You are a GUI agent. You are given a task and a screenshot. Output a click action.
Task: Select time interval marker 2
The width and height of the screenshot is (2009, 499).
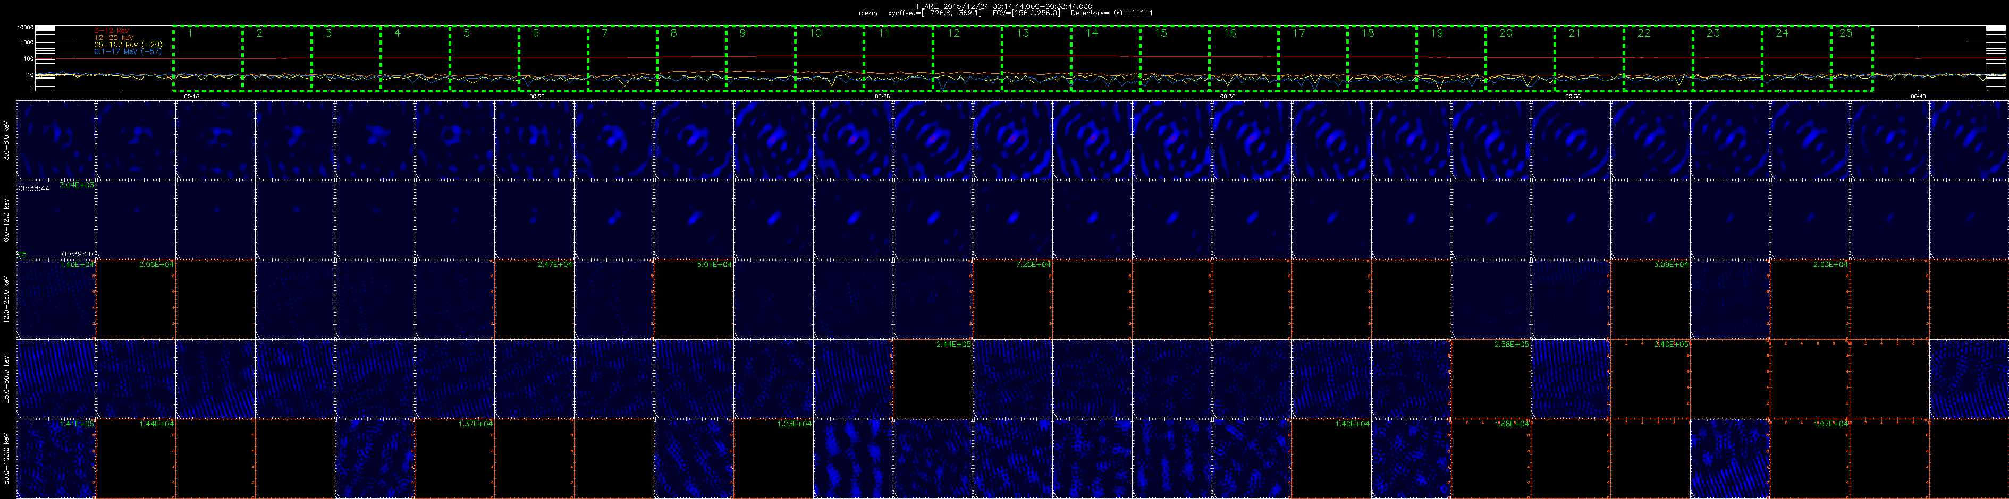[260, 33]
